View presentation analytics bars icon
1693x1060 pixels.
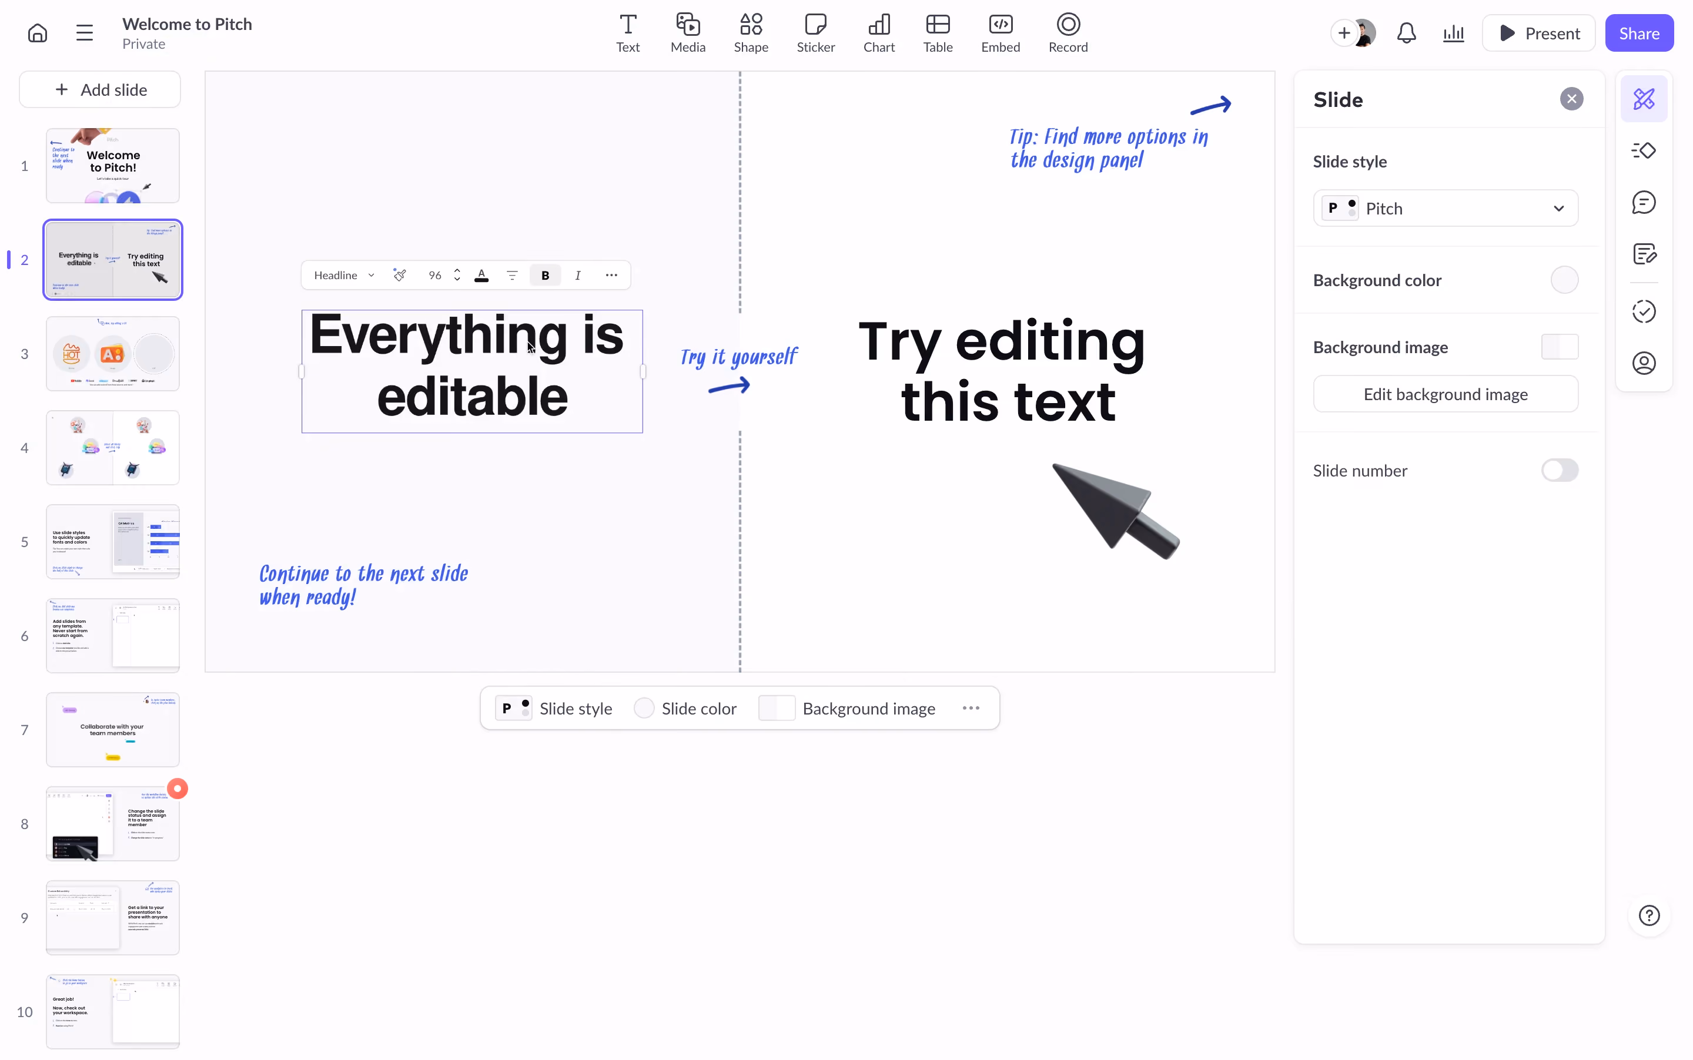click(1453, 33)
